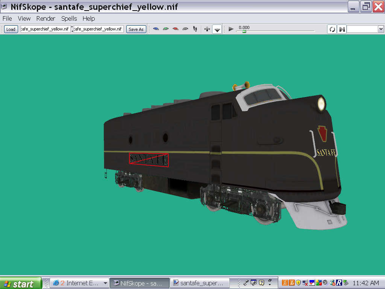Open the Render menu
This screenshot has width=385, height=289.
45,18
